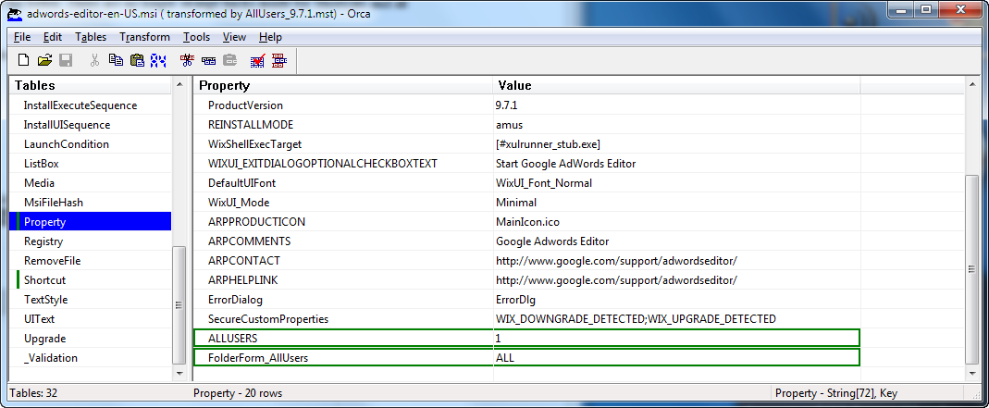Click the Open file folder icon
Image resolution: width=989 pixels, height=408 pixels.
[x=44, y=60]
